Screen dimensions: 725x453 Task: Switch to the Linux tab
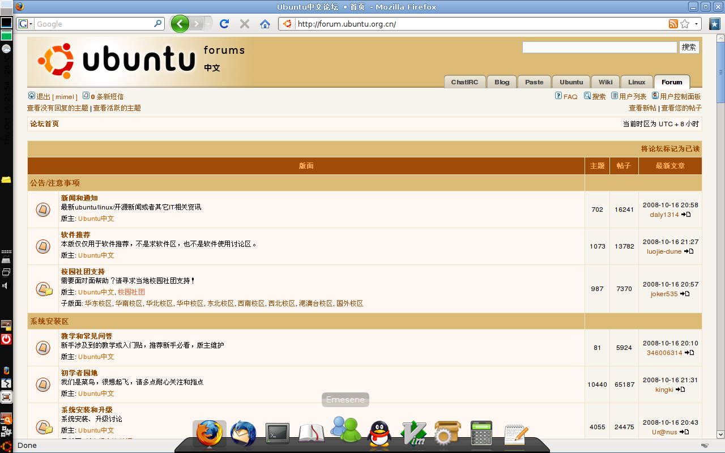pyautogui.click(x=637, y=82)
